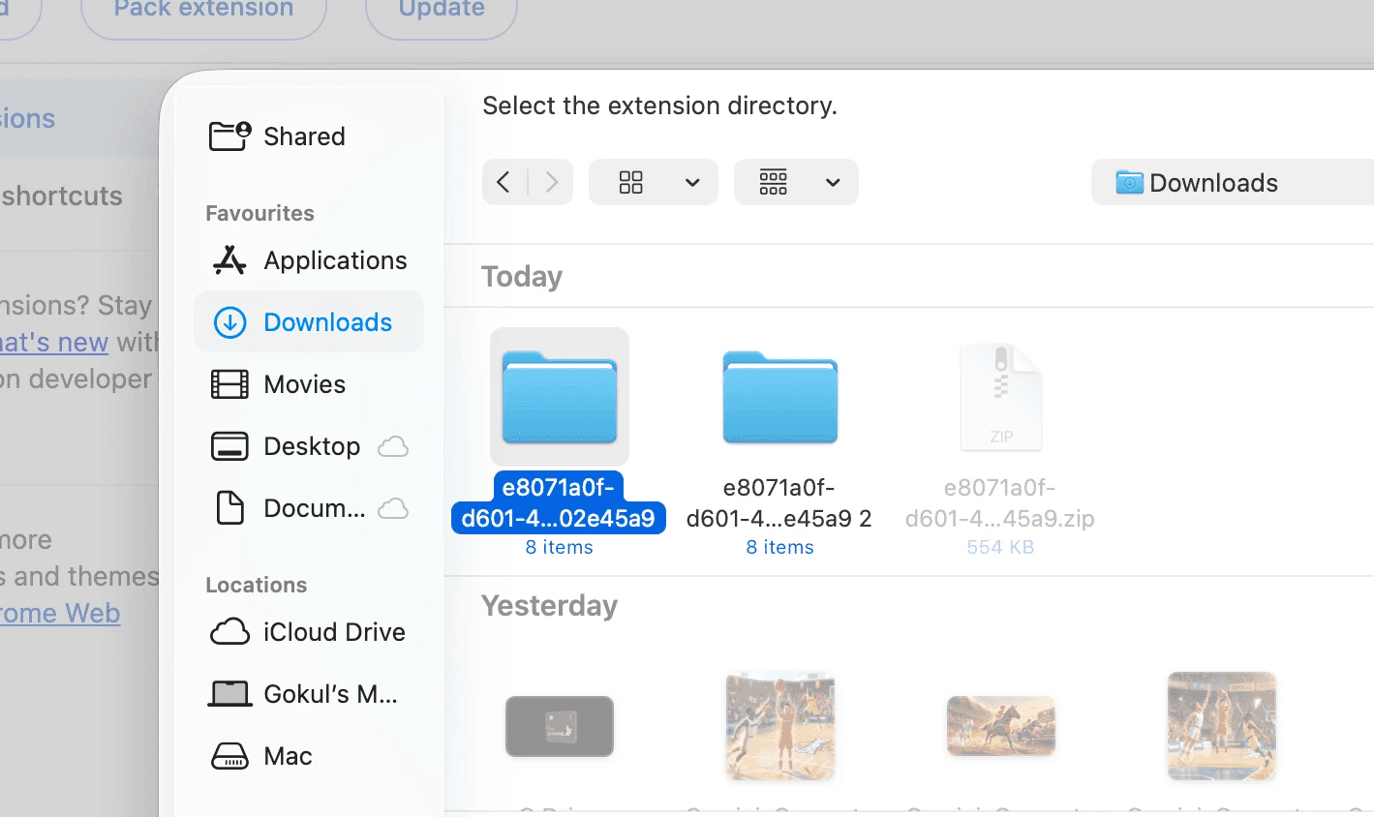Click the iCloud Drive cloud icon
The width and height of the screenshot is (1374, 817).
[x=229, y=632]
